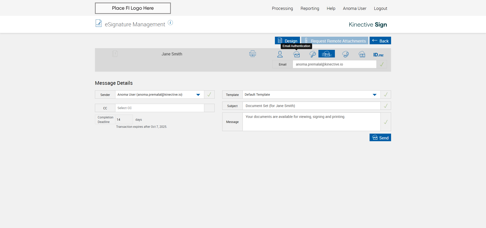Click the green checkmark beside Subject

pyautogui.click(x=386, y=106)
